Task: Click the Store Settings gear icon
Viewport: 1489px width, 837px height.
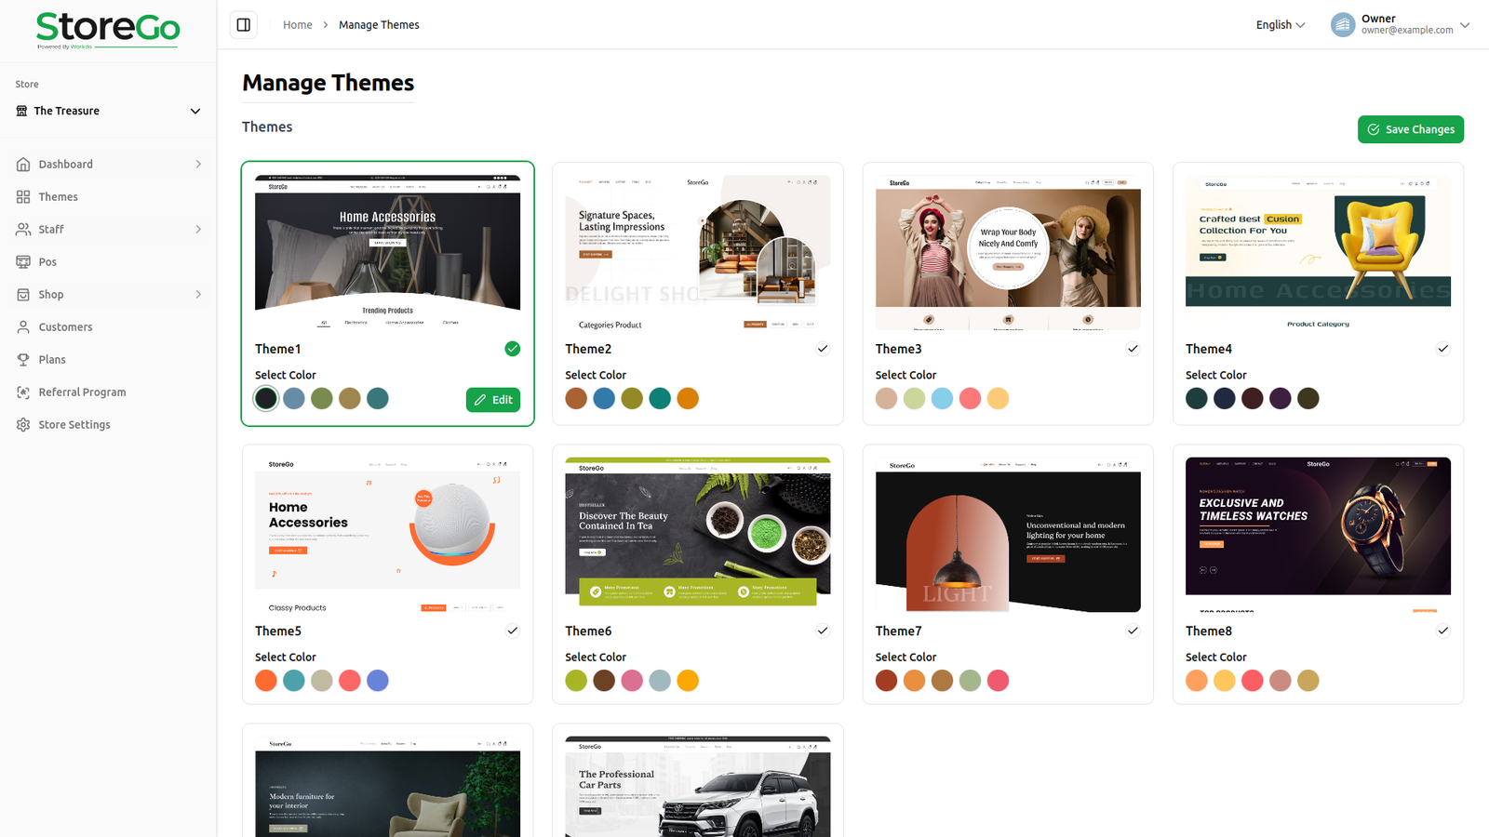Action: (x=23, y=425)
